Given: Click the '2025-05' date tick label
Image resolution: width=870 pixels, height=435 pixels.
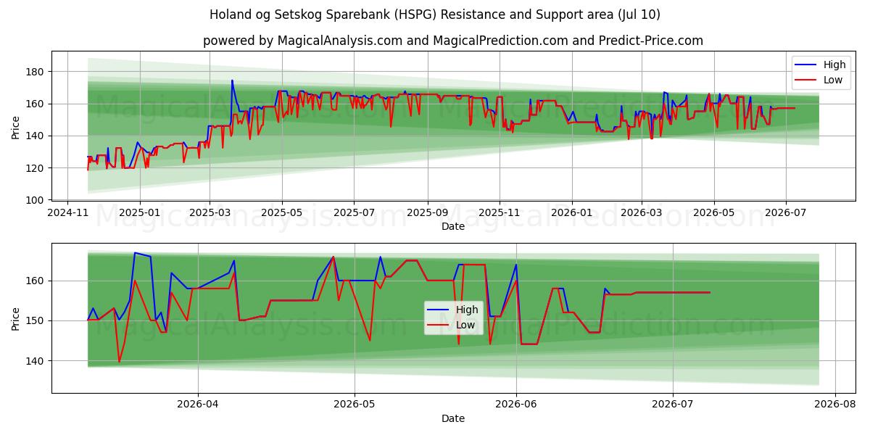Looking at the screenshot, I should 282,213.
